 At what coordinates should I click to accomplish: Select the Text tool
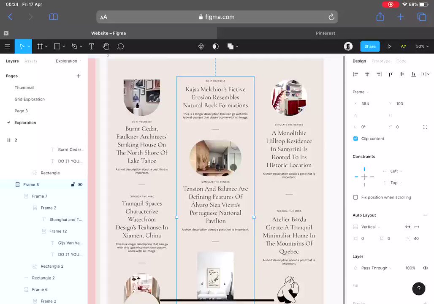click(x=91, y=46)
